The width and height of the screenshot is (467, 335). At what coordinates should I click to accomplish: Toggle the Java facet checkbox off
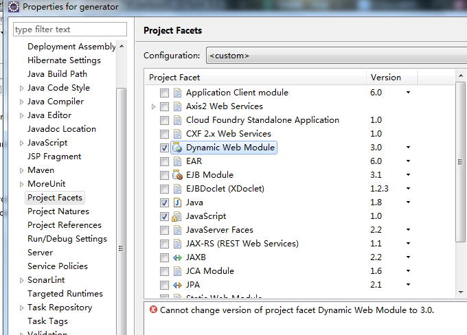tap(164, 203)
